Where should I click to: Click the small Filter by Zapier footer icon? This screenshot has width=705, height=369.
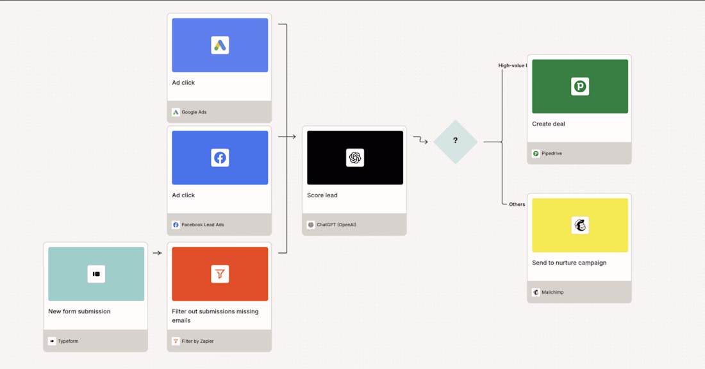click(x=176, y=341)
